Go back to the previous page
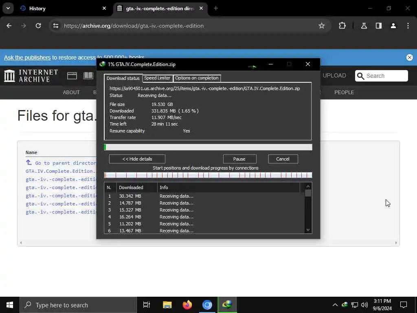This screenshot has height=313, width=417. [x=9, y=26]
